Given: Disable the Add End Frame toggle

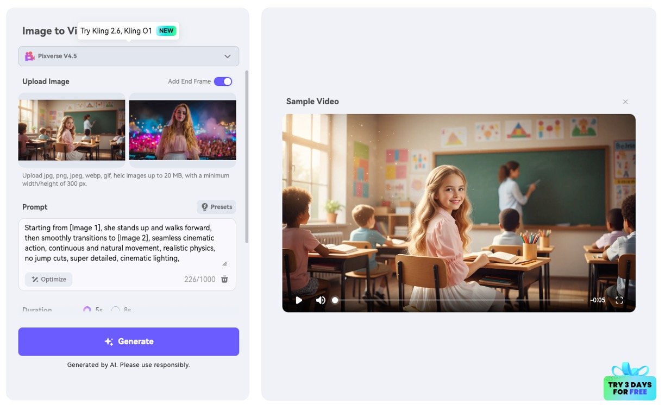Looking at the screenshot, I should point(223,81).
